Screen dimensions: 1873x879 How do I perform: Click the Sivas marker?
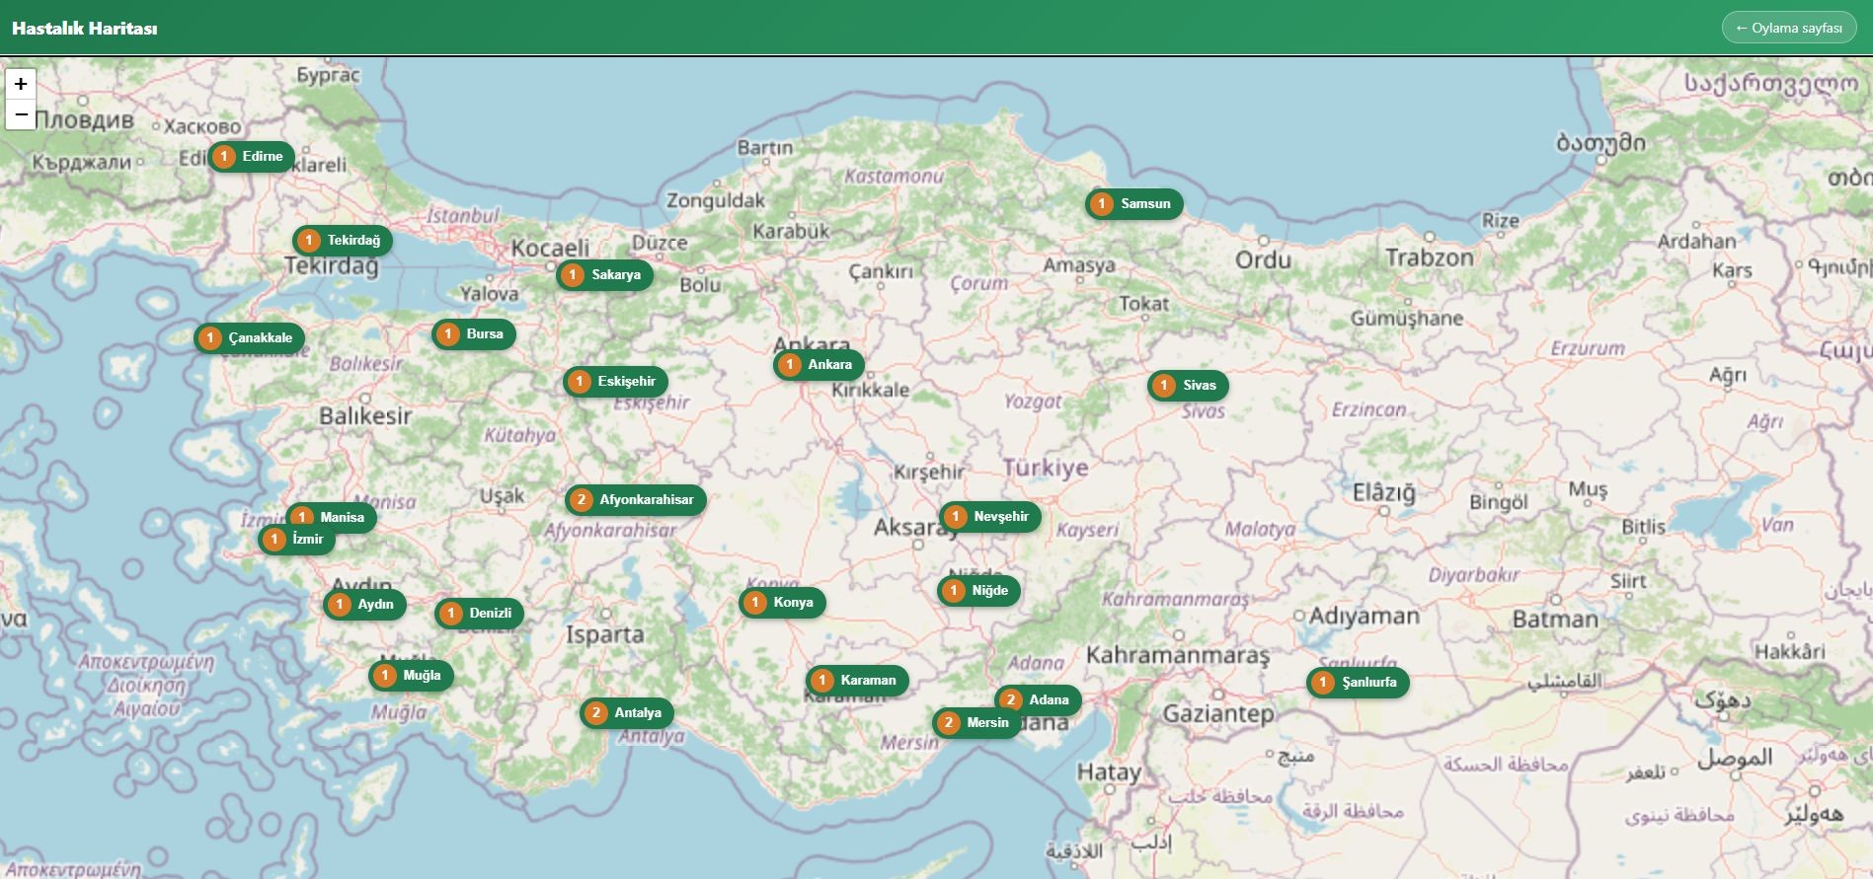click(1188, 385)
